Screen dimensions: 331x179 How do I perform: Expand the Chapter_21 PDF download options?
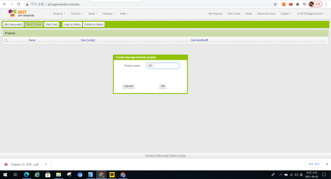(46, 164)
